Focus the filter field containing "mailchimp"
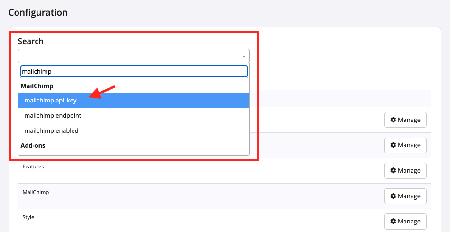 pos(134,71)
